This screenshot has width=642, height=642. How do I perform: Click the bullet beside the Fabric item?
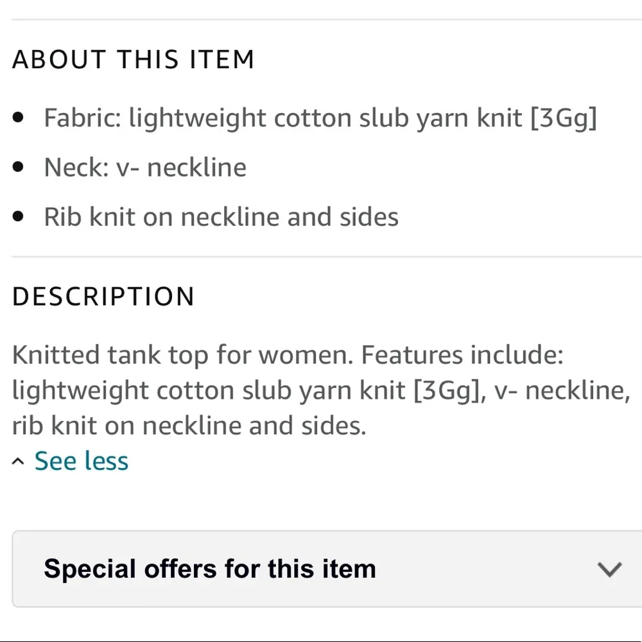point(18,117)
